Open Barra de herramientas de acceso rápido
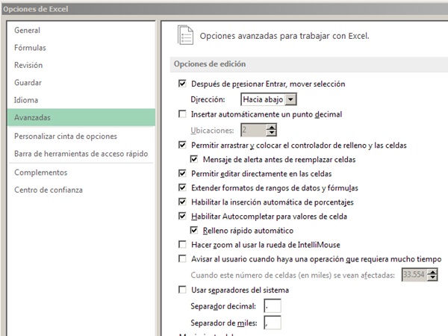The width and height of the screenshot is (448, 336). pos(81,154)
